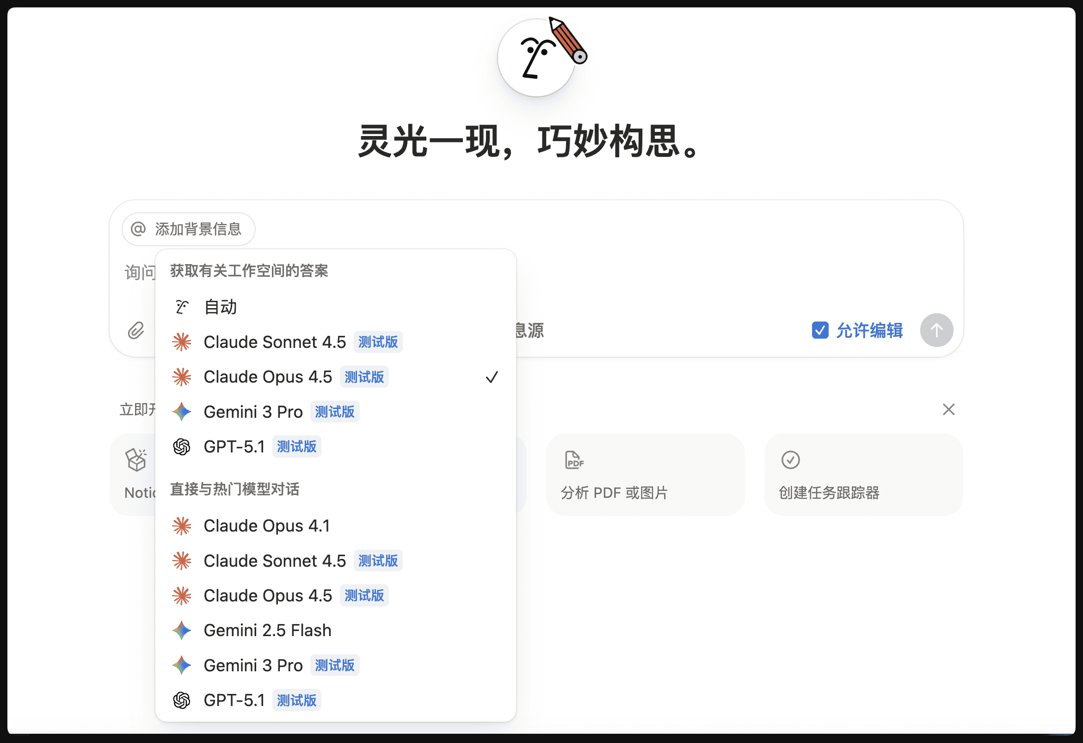Choose GPT-5.1 under workspace answers

point(336,446)
